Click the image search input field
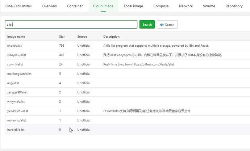The image size is (250, 151). (71, 24)
